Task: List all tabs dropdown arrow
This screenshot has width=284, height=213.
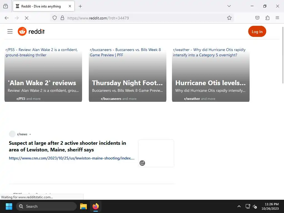Action: tap(229, 6)
